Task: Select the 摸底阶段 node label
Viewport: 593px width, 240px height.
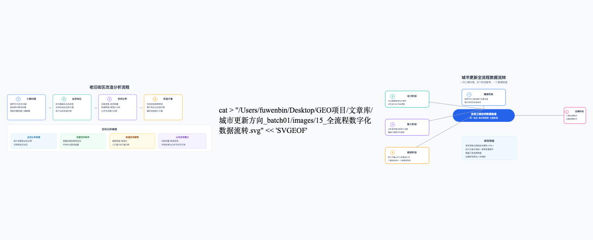Action: (x=488, y=94)
